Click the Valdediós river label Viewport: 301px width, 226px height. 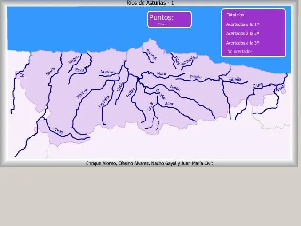[x=188, y=61]
